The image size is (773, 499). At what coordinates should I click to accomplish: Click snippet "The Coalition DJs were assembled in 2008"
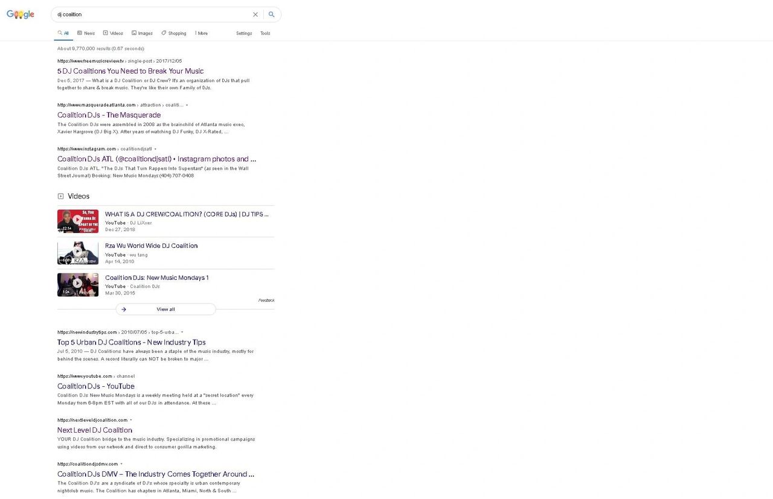[x=151, y=128]
